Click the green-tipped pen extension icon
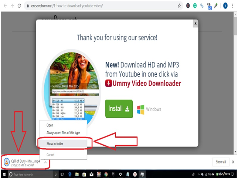The width and height of the screenshot is (238, 179). (x=216, y=6)
